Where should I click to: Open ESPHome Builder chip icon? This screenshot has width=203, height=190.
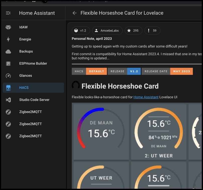8,64
